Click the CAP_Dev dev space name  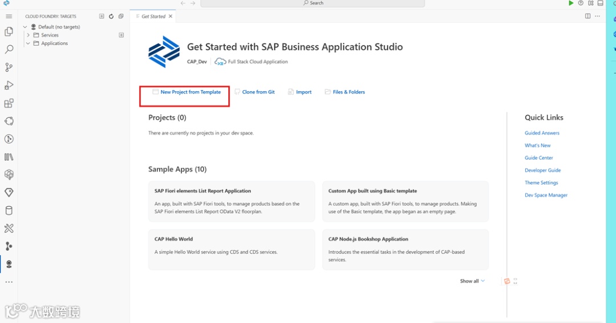coord(197,62)
